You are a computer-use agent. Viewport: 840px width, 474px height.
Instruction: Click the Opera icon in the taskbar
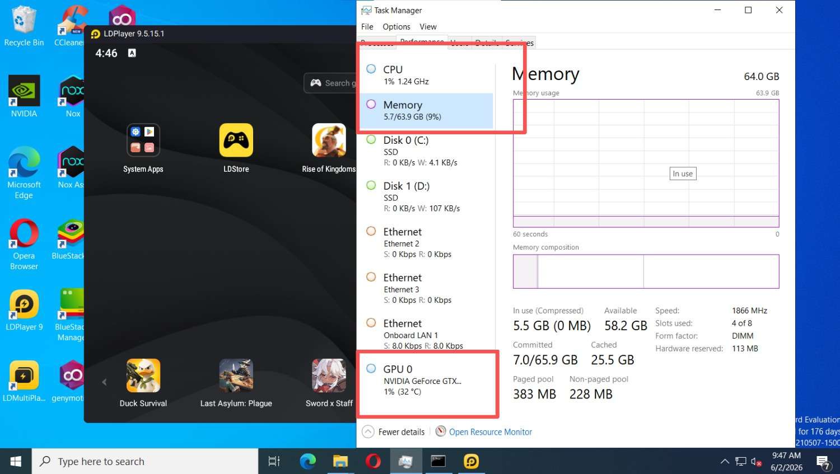(374, 461)
